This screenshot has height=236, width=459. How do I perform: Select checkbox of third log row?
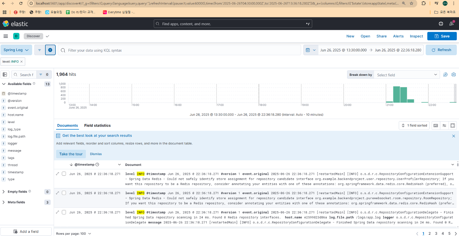[64, 212]
